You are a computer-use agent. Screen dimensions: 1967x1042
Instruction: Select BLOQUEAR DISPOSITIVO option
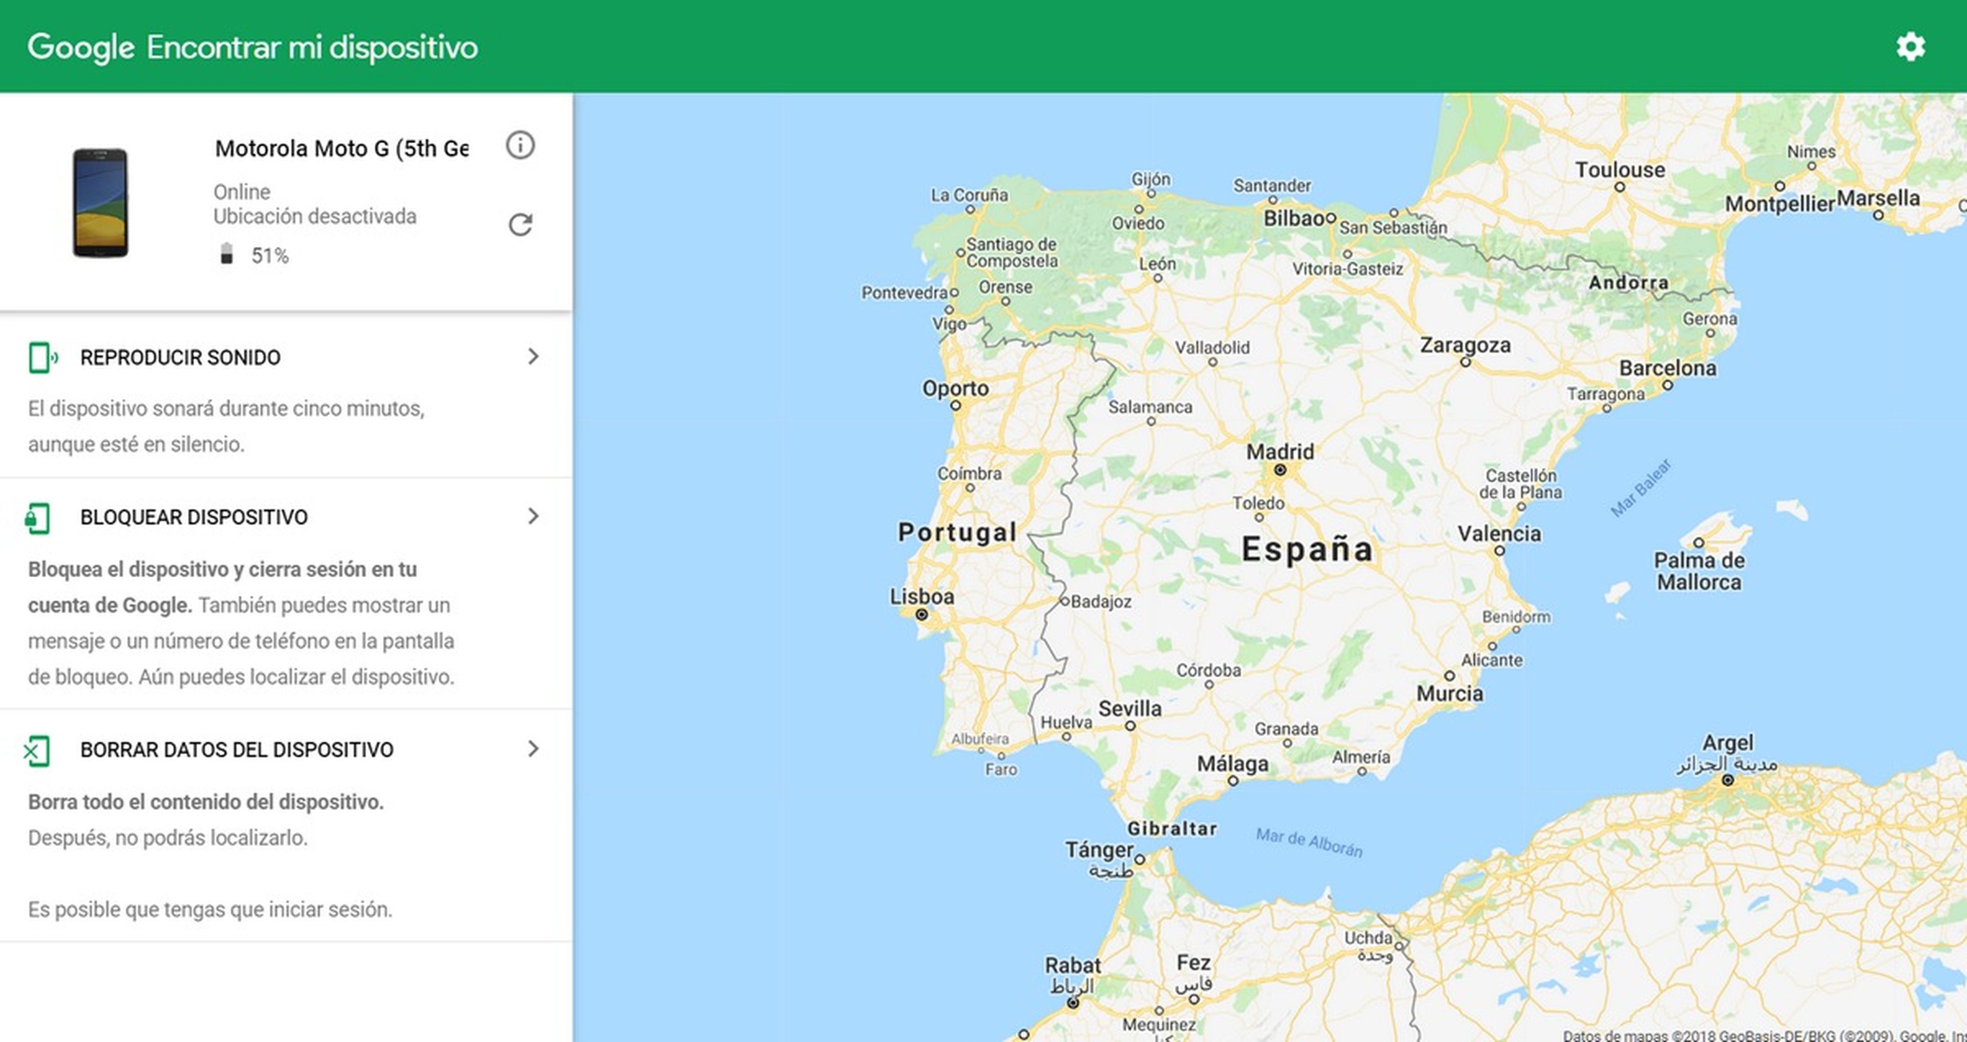coord(194,518)
